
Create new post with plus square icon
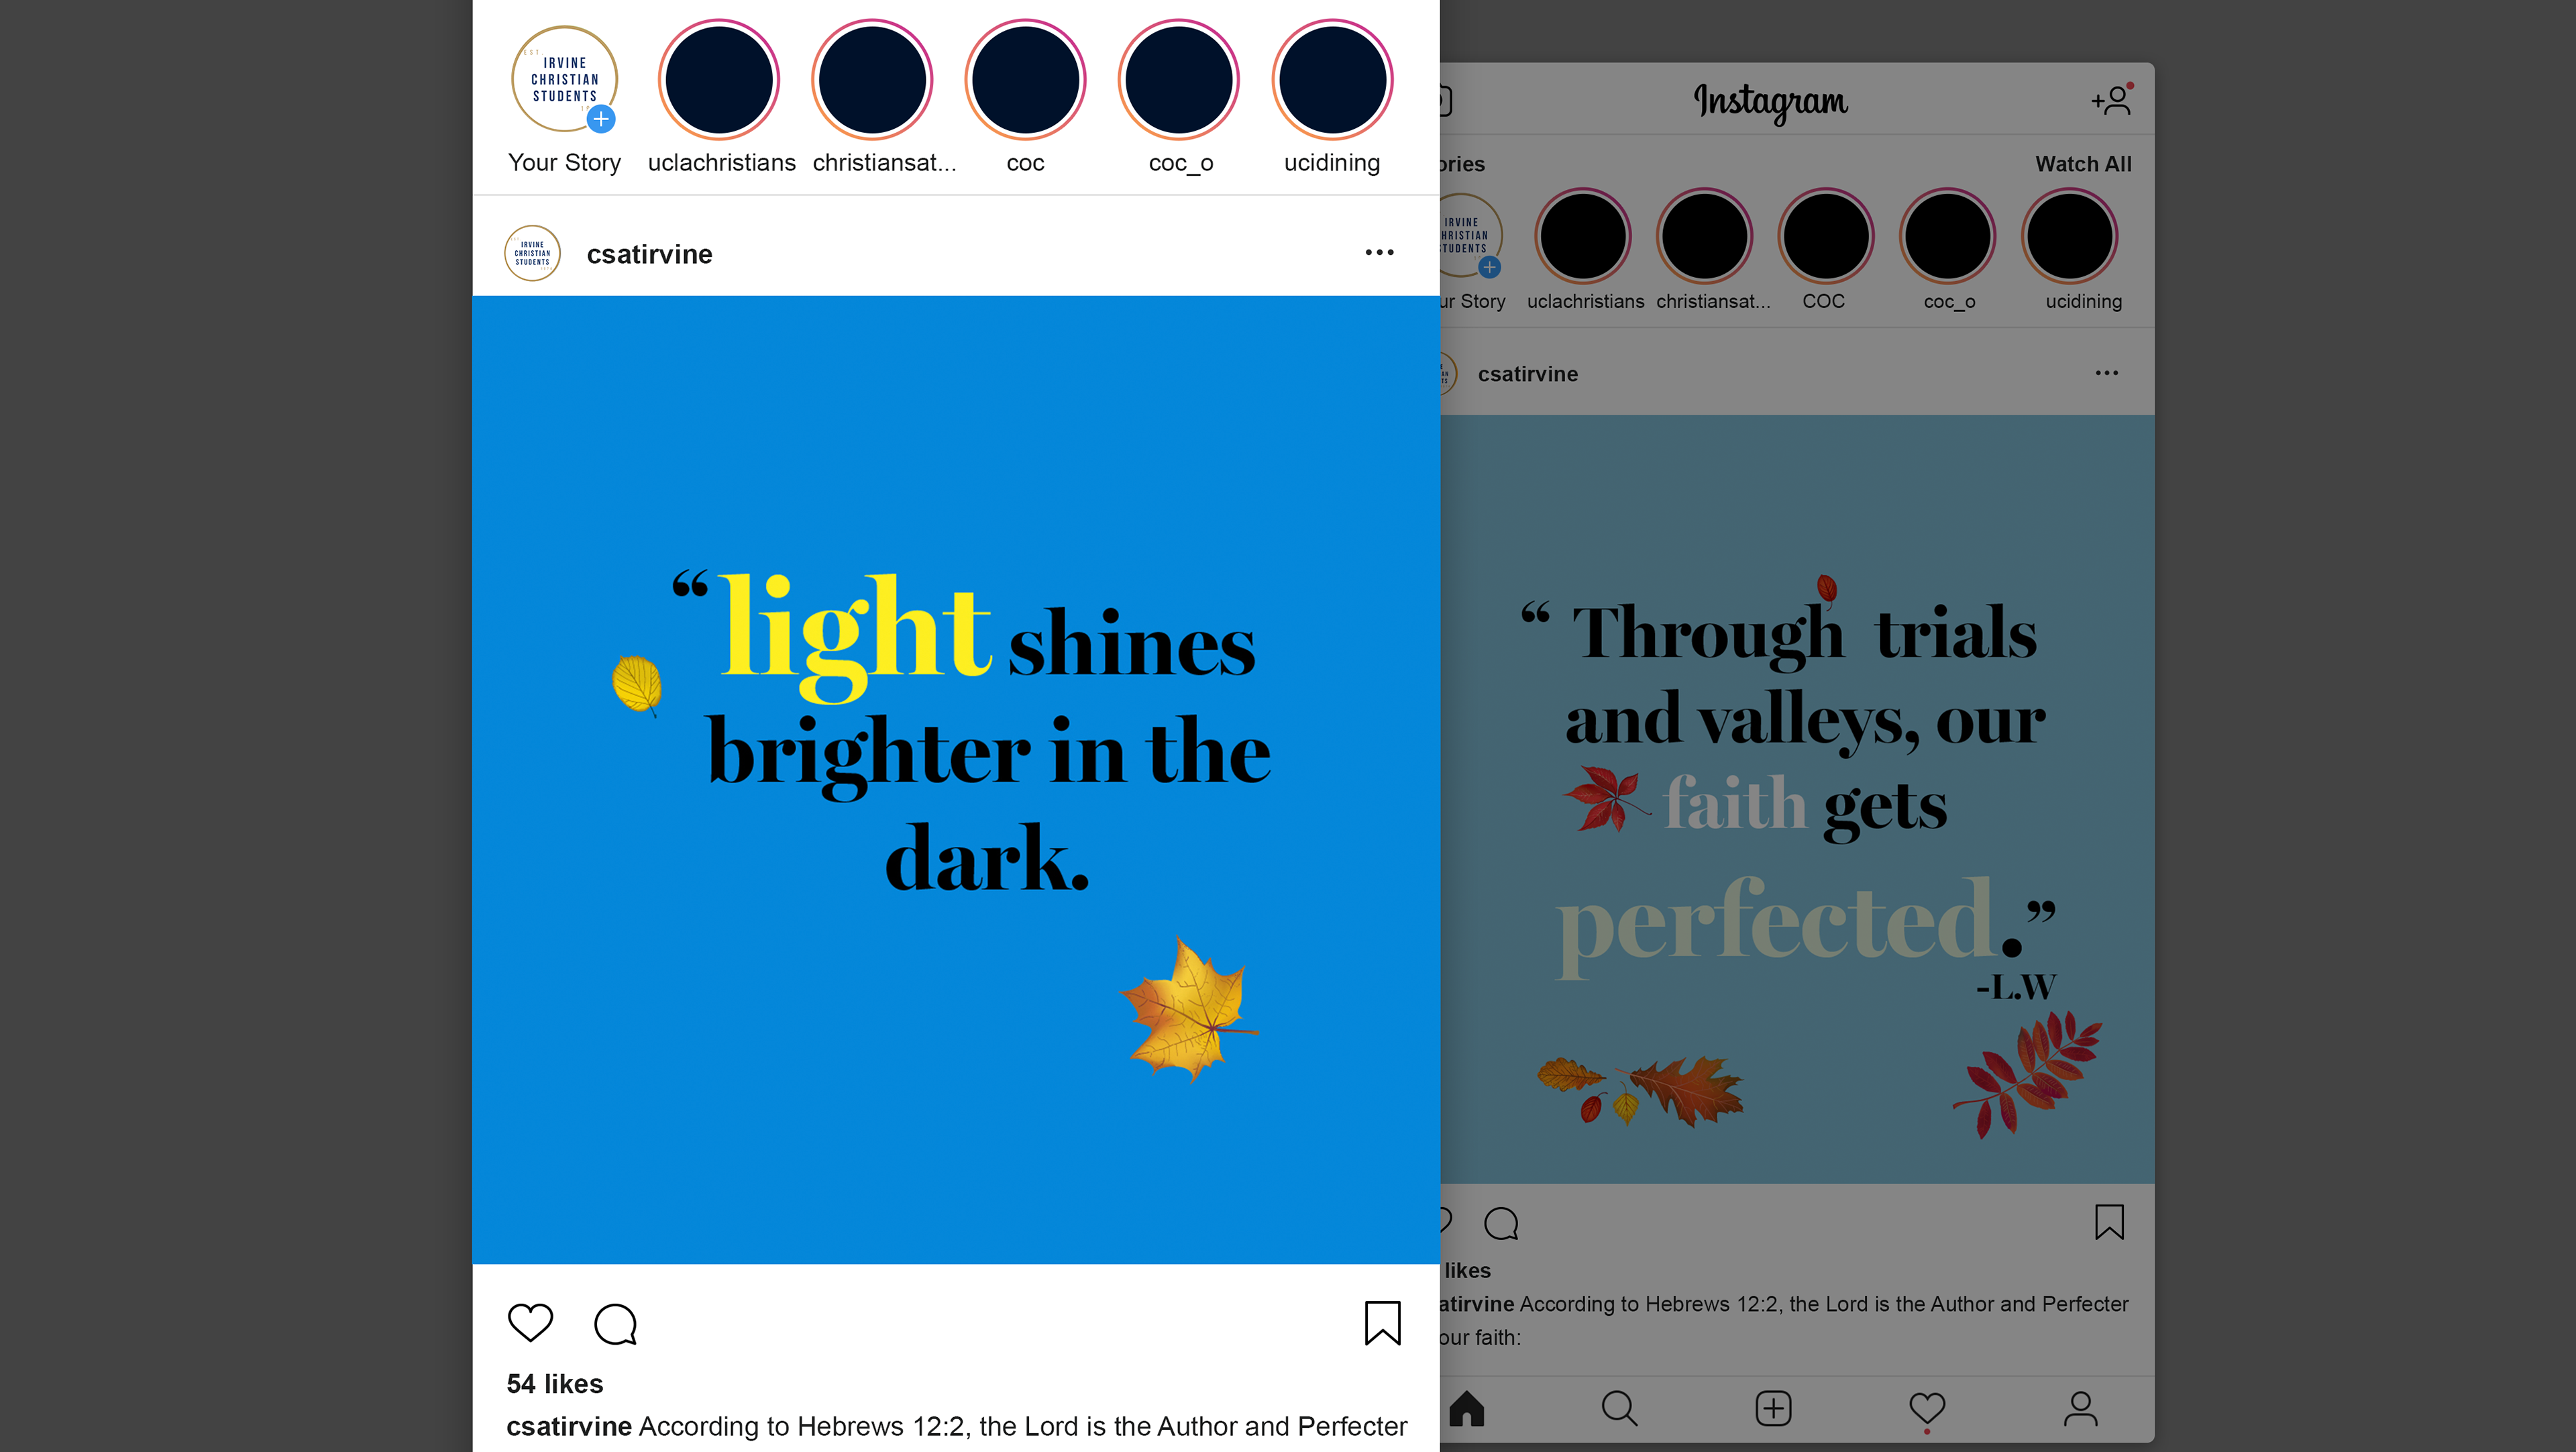[x=1773, y=1408]
